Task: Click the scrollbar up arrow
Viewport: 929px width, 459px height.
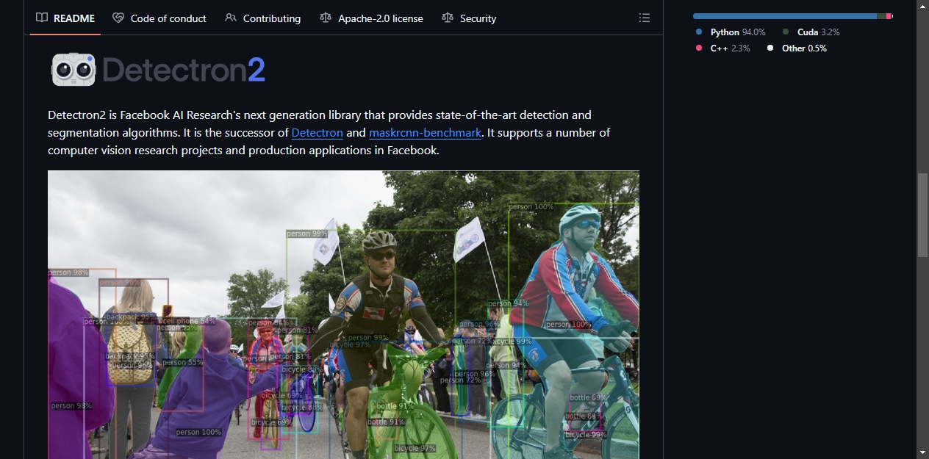Action: pyautogui.click(x=922, y=6)
